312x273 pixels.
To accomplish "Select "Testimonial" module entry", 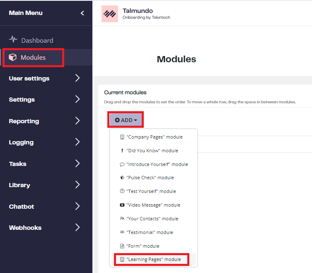I will (x=153, y=232).
